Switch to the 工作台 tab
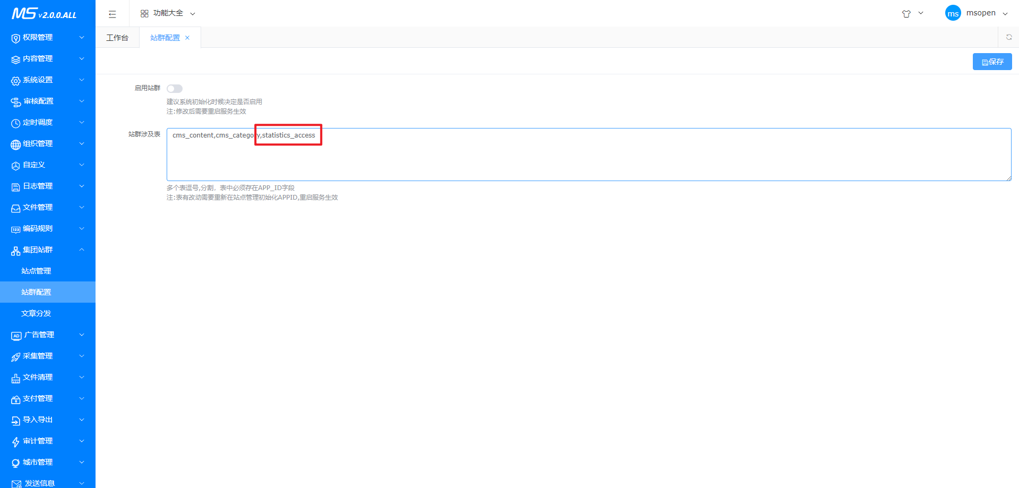Image resolution: width=1019 pixels, height=488 pixels. (117, 38)
